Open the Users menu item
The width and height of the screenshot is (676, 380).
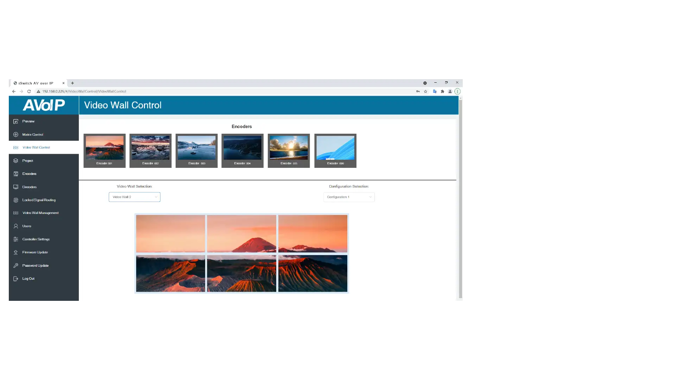click(x=27, y=226)
